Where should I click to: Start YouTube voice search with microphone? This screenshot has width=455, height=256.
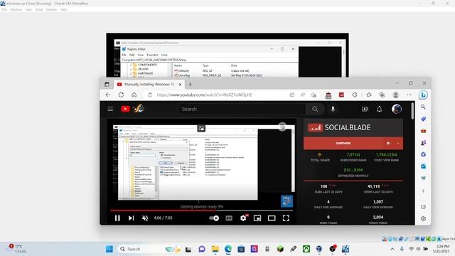coord(333,109)
